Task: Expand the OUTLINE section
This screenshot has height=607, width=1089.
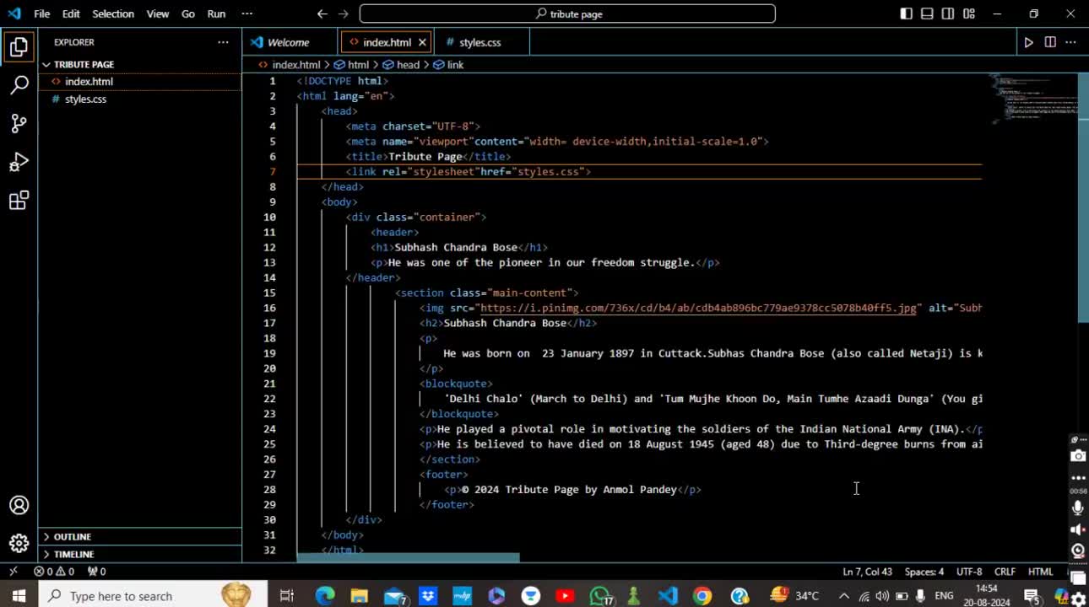Action: pos(140,536)
